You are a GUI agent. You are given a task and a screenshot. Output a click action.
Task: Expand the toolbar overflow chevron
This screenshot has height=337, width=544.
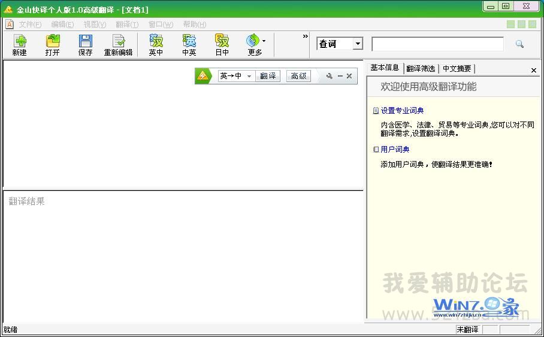[306, 36]
